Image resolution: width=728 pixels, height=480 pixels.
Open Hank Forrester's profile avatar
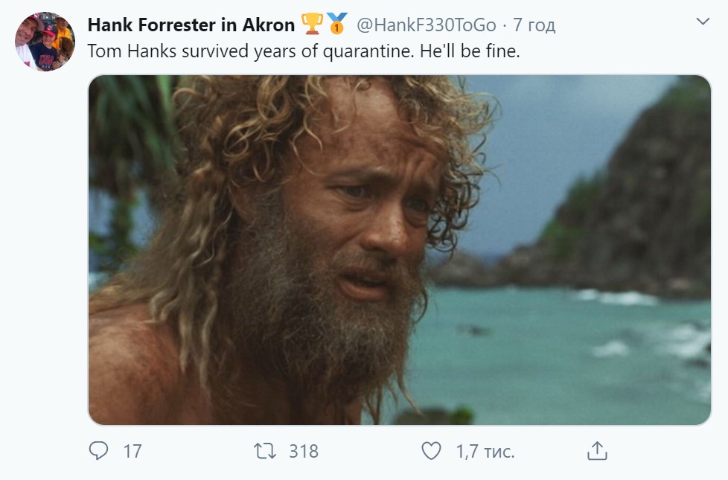pyautogui.click(x=45, y=42)
